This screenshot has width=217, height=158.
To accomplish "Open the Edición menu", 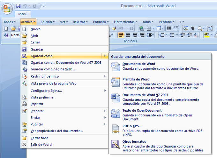I will click(x=48, y=22).
